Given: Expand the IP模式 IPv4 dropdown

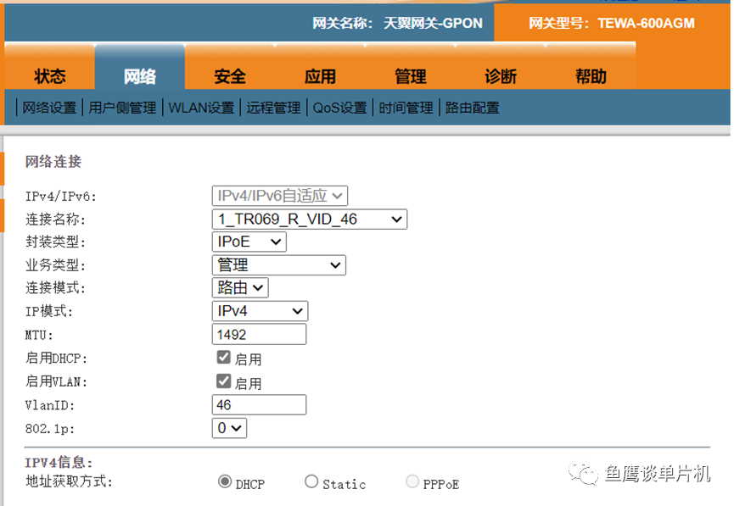Looking at the screenshot, I should [x=260, y=311].
